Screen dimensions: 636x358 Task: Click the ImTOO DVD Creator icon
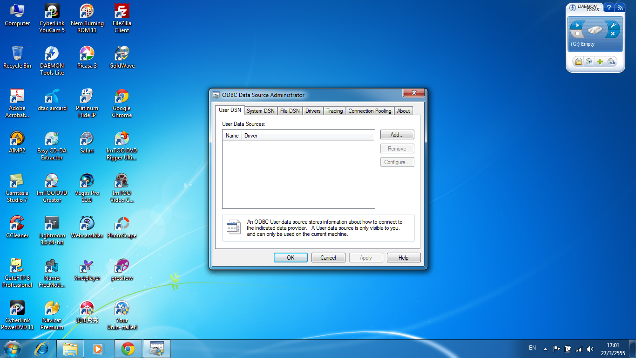point(52,188)
